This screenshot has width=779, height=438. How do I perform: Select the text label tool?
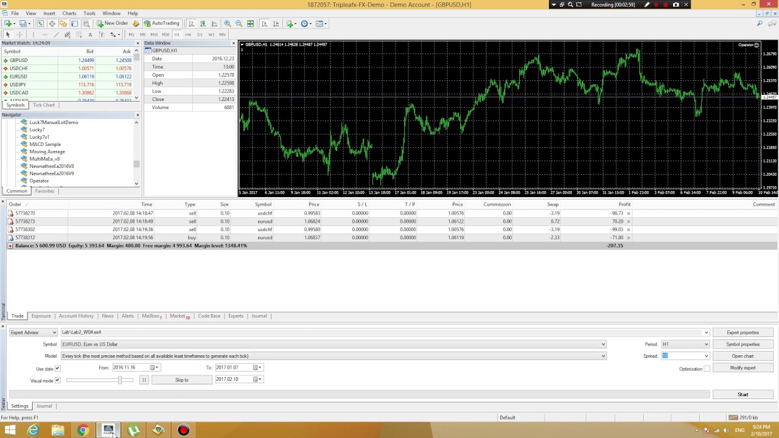(102, 35)
